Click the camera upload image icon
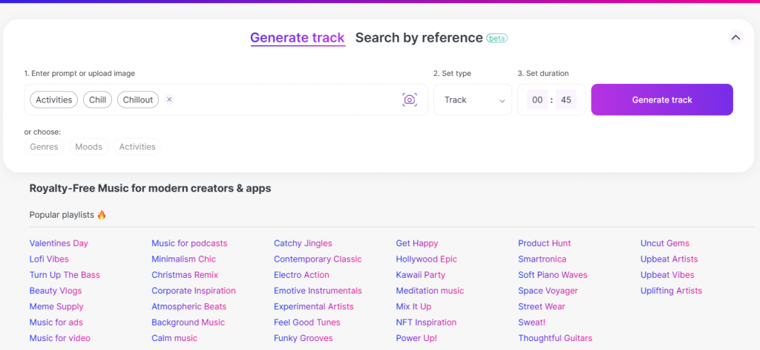The height and width of the screenshot is (350, 760). [410, 100]
